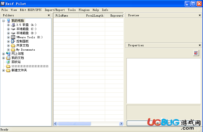Screen dimensions: 203x132
Task: Click the file list scroll right arrow
Action: point(121,123)
